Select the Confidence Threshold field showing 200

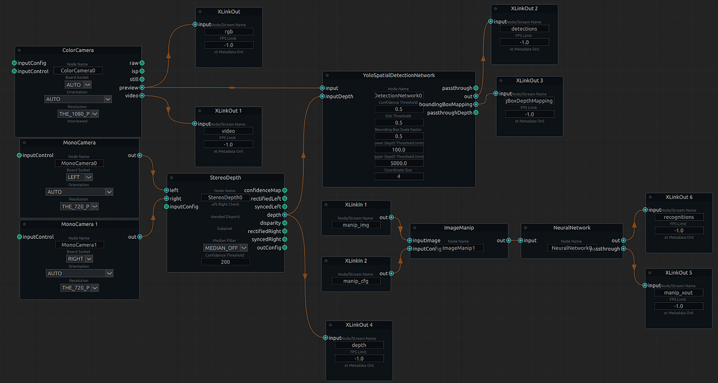(x=225, y=261)
